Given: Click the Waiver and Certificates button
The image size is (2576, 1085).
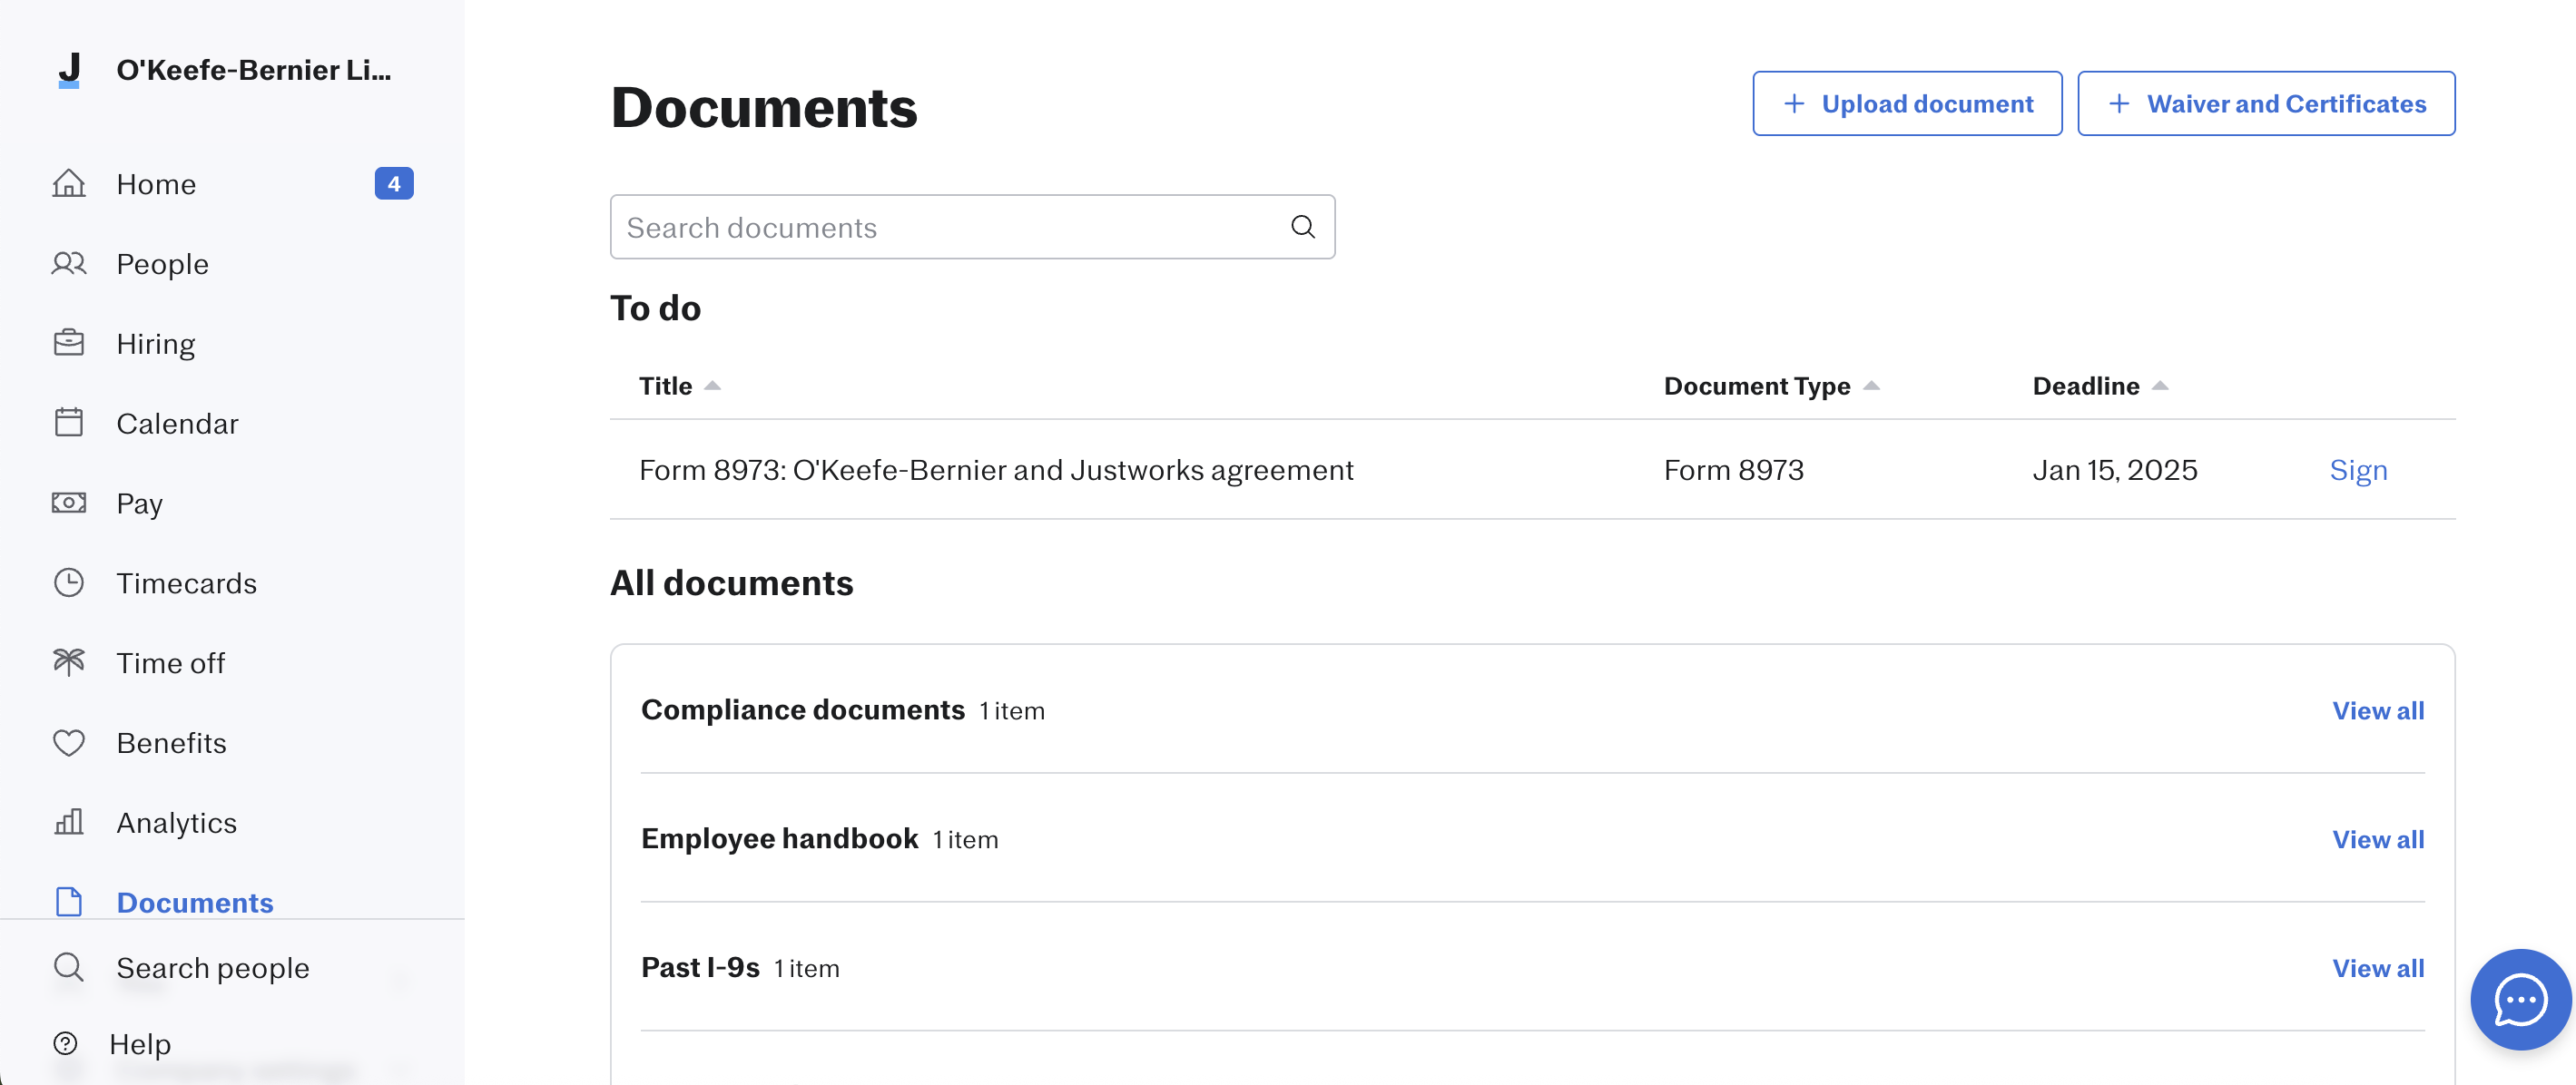Looking at the screenshot, I should [2266, 104].
